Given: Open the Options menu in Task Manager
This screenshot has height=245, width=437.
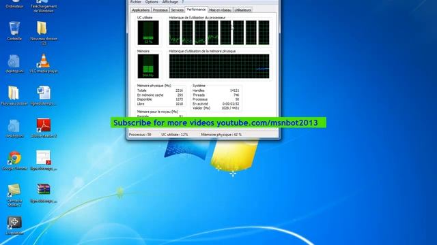Looking at the screenshot, I should 152,2.
